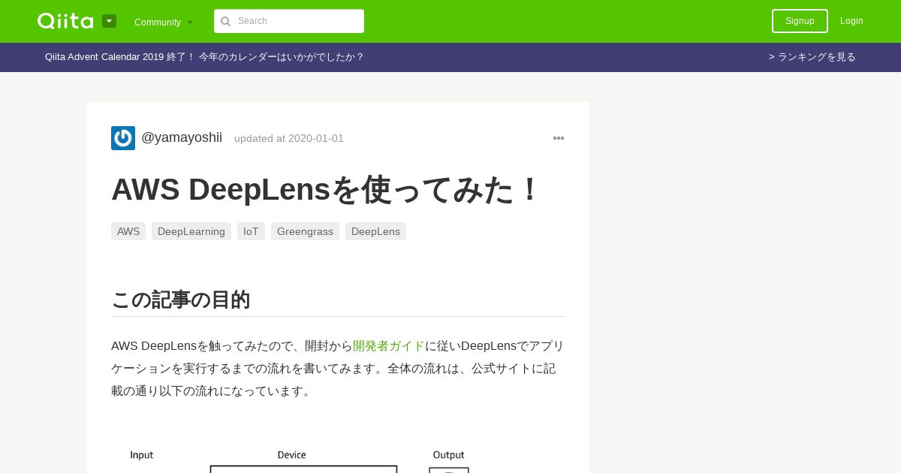901x473 pixels.
Task: Open the article options ellipsis menu
Action: pyautogui.click(x=559, y=138)
